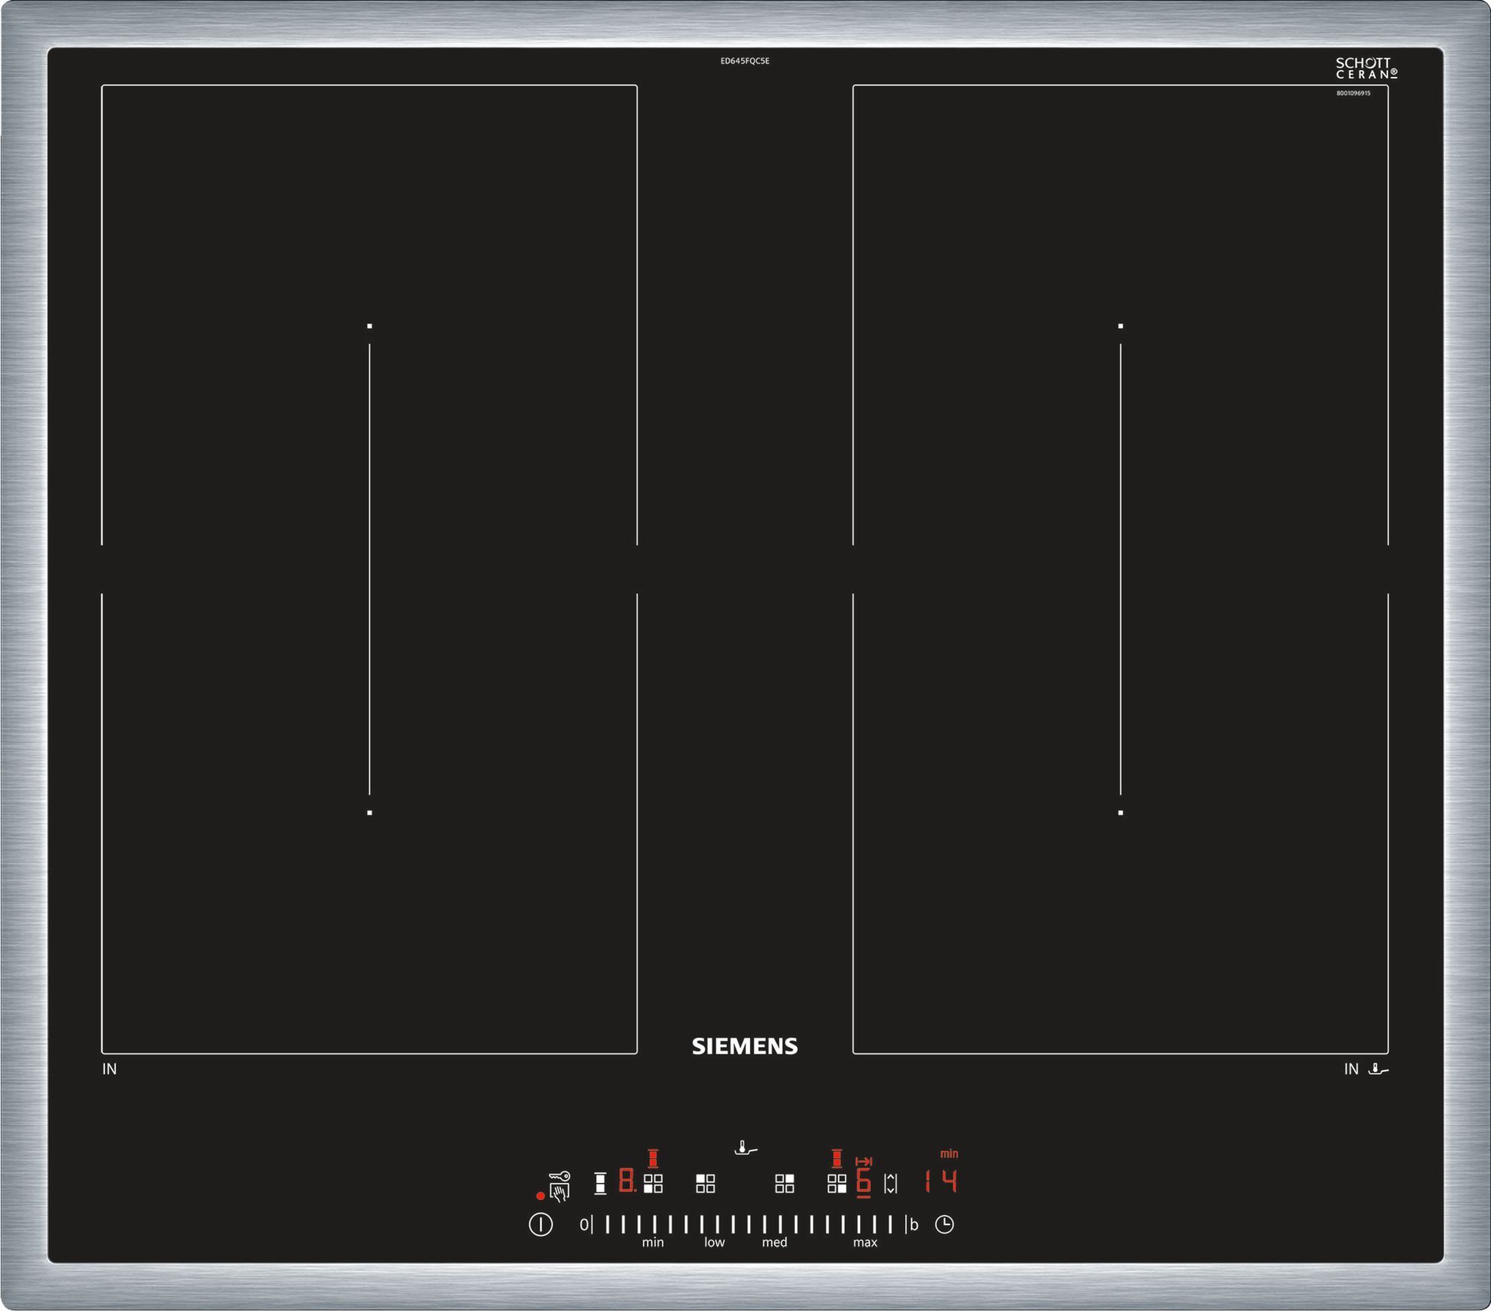Tap the right zone '6' heat display
Screen dimensions: 1491x1311
pos(863,1182)
